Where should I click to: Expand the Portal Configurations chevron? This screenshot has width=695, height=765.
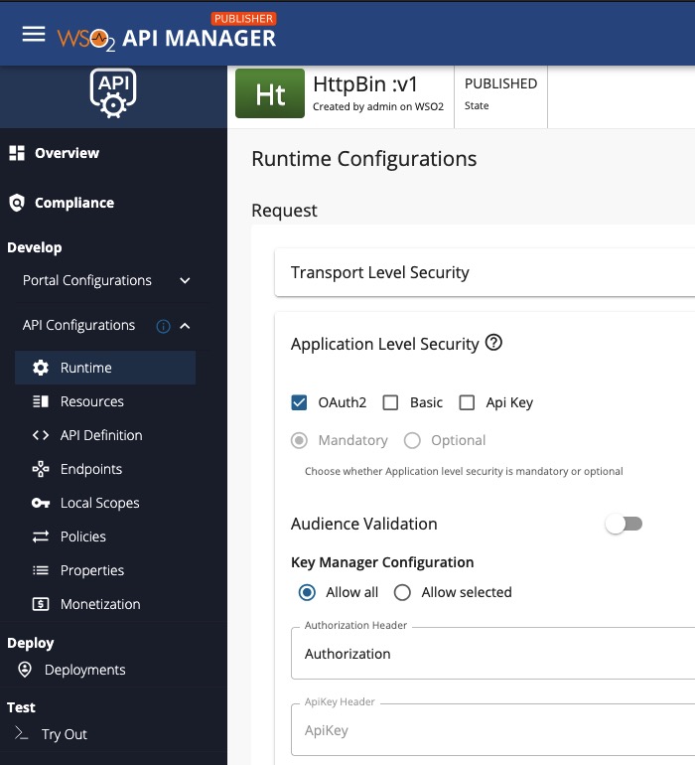[185, 280]
